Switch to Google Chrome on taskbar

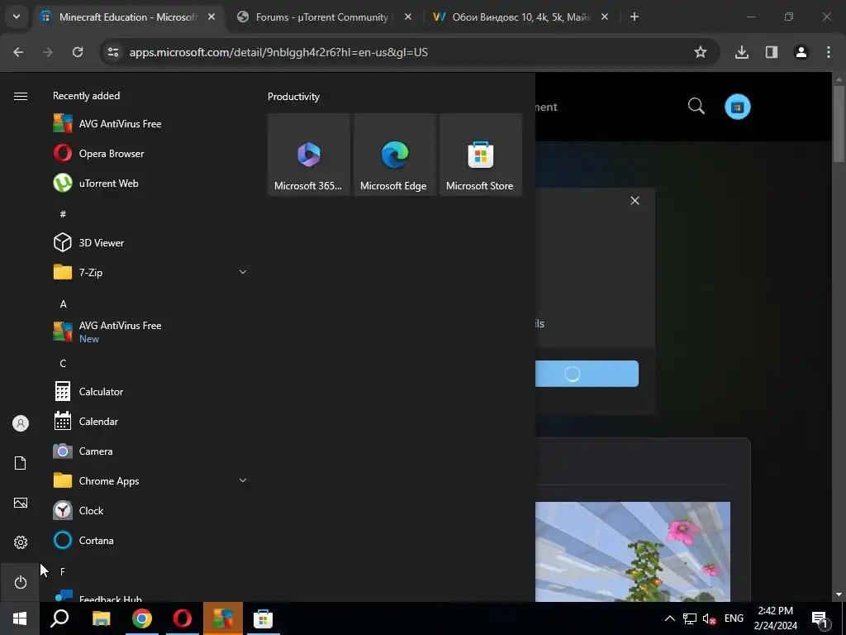click(x=141, y=618)
